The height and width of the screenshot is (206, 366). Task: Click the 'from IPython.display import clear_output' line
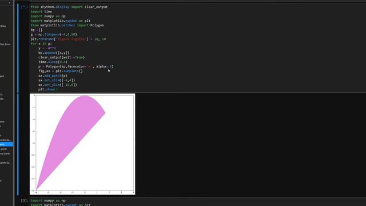tap(69, 7)
